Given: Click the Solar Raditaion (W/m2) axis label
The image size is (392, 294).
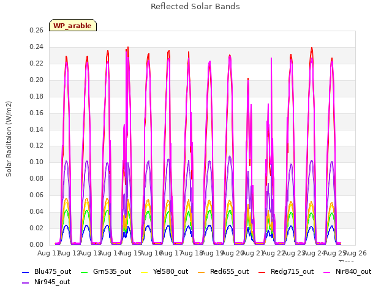Looking at the screenshot, I should [x=9, y=139].
